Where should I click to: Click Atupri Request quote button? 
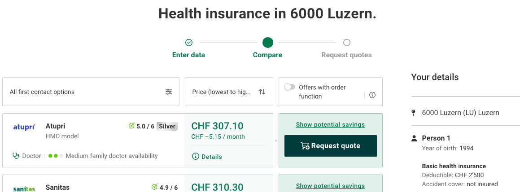[x=330, y=146]
